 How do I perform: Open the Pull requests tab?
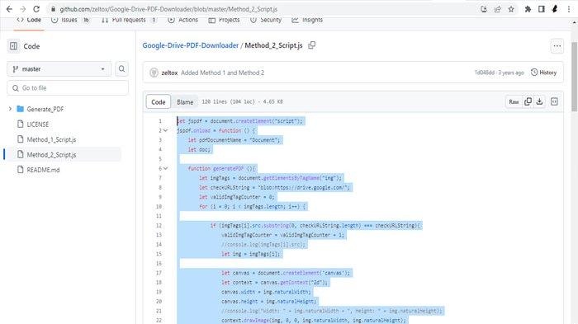coord(129,20)
